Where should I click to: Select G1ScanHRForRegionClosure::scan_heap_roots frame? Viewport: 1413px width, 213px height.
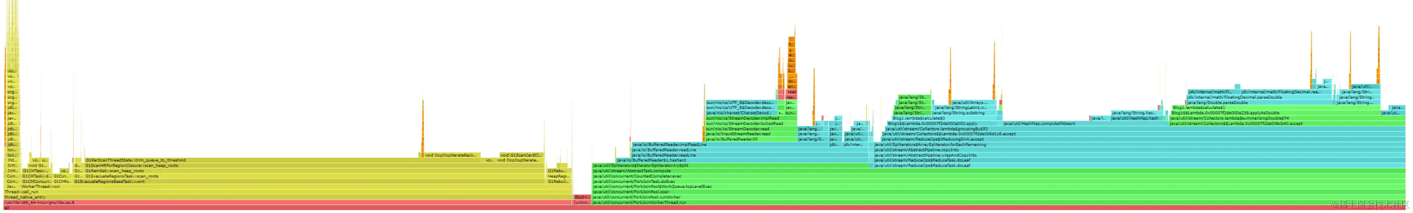pos(314,166)
